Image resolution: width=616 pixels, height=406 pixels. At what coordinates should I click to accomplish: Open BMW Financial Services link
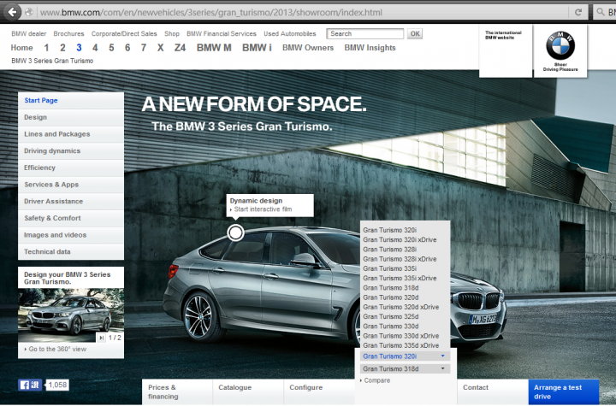click(222, 34)
